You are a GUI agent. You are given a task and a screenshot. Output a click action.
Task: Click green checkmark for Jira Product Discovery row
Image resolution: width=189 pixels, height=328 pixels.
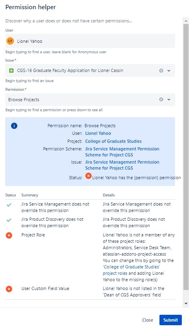pos(9,220)
